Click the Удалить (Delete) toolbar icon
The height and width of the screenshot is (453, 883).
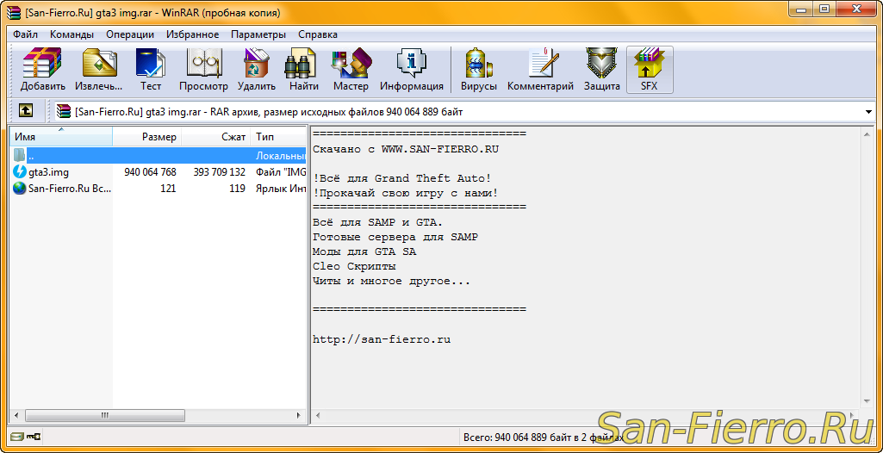pyautogui.click(x=256, y=69)
